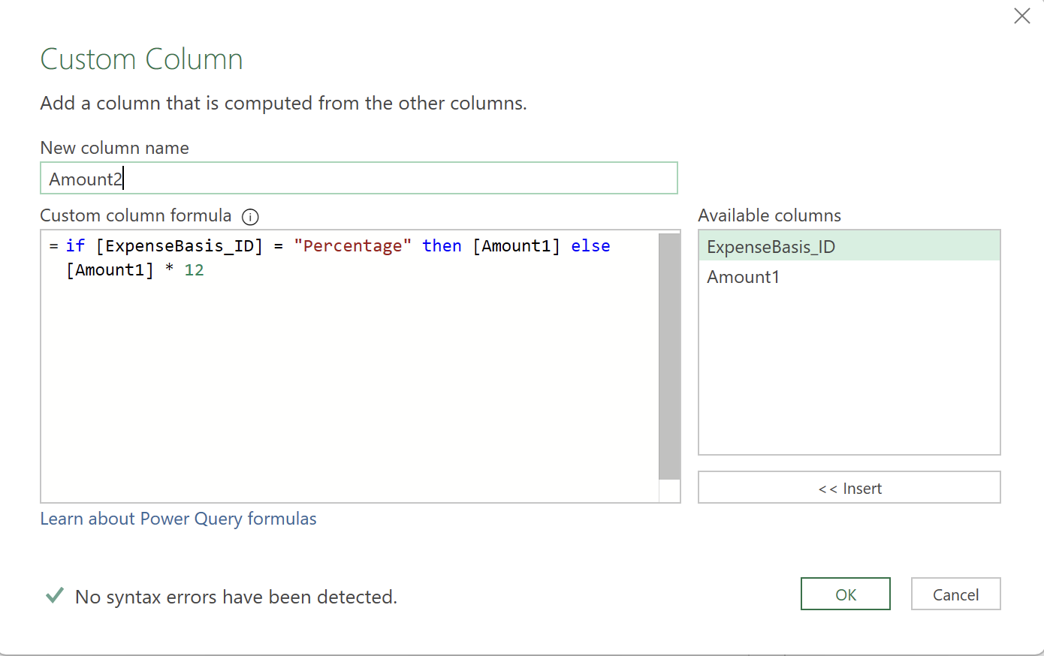Click the 'else' keyword in formula
1044x656 pixels.
[590, 246]
